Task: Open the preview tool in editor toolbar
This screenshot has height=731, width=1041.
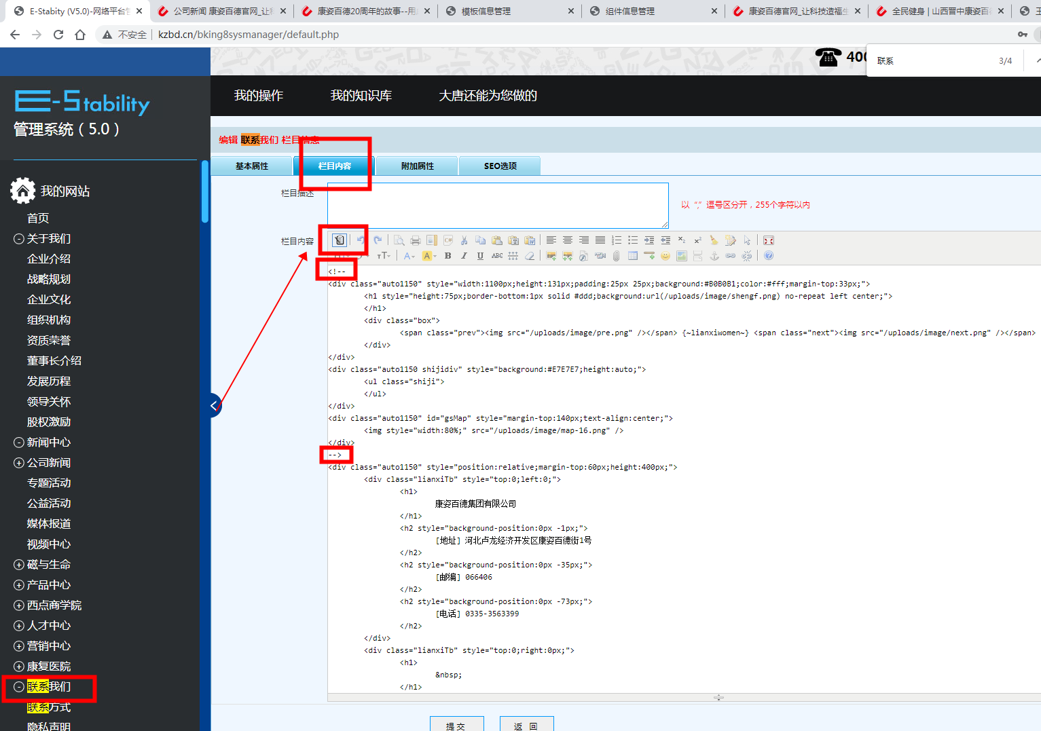Action: pyautogui.click(x=399, y=240)
